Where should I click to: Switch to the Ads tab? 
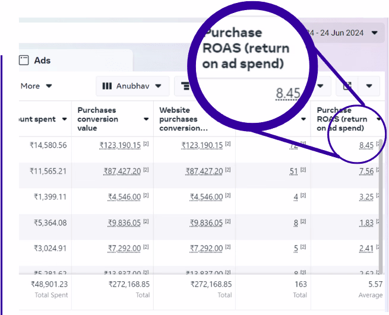coord(42,61)
